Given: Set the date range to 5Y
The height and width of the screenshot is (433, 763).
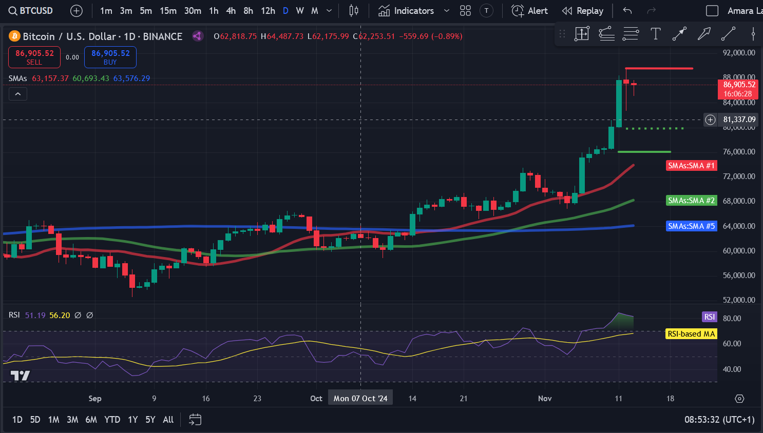Looking at the screenshot, I should [x=150, y=420].
